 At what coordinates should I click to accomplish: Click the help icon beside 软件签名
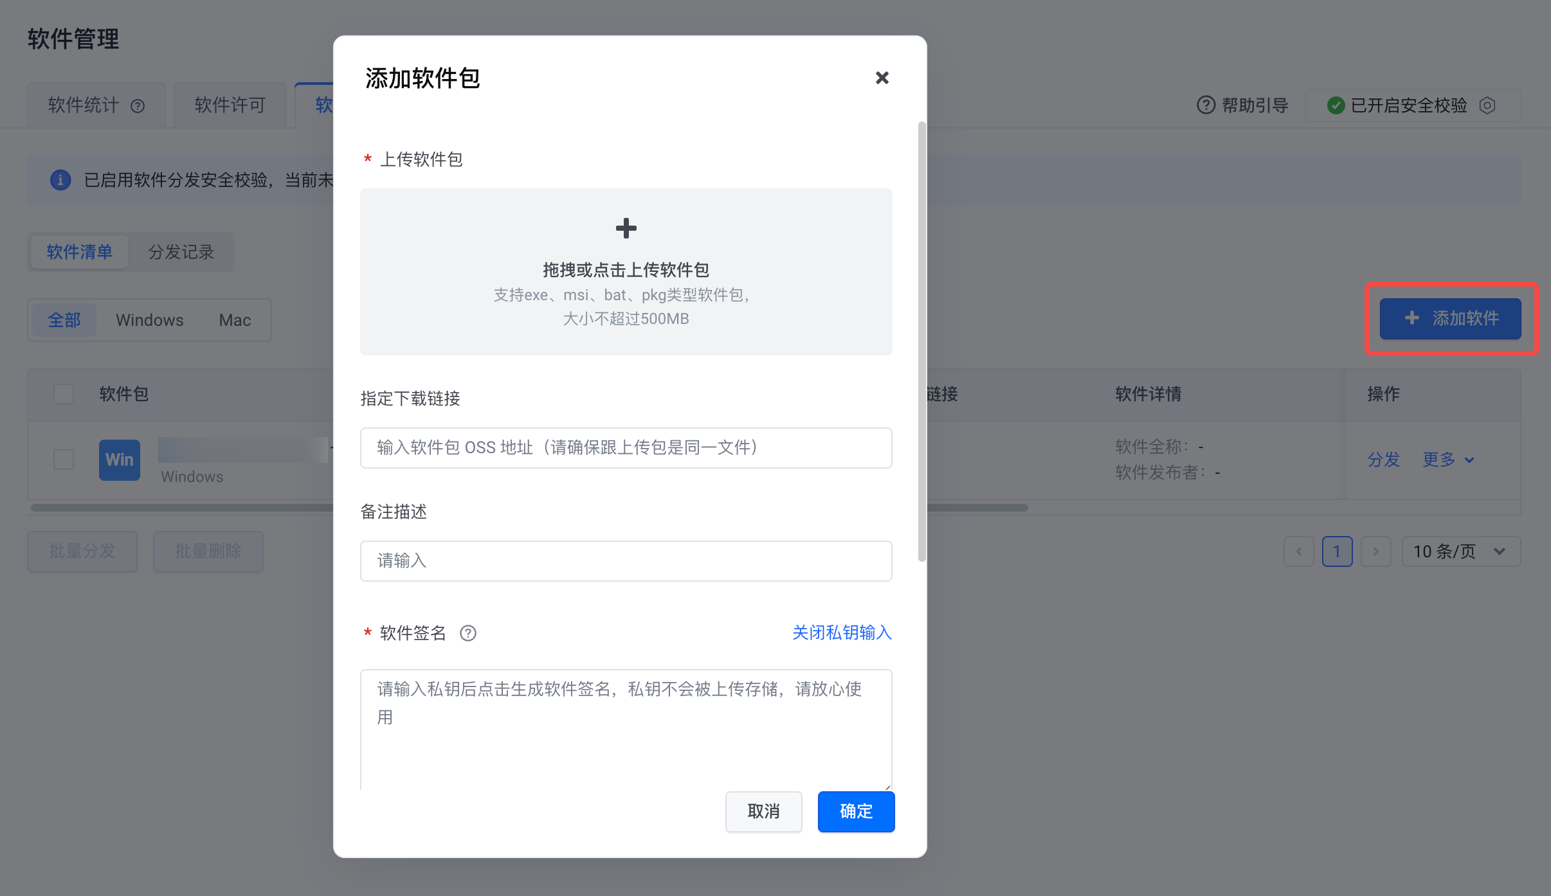[468, 633]
